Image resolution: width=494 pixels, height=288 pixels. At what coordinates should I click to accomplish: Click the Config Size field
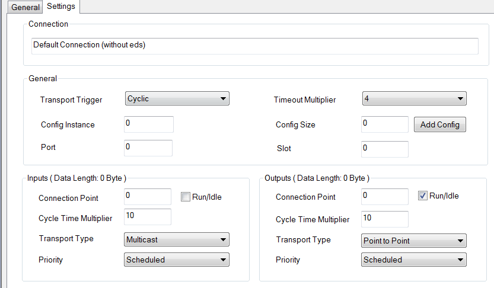(385, 124)
